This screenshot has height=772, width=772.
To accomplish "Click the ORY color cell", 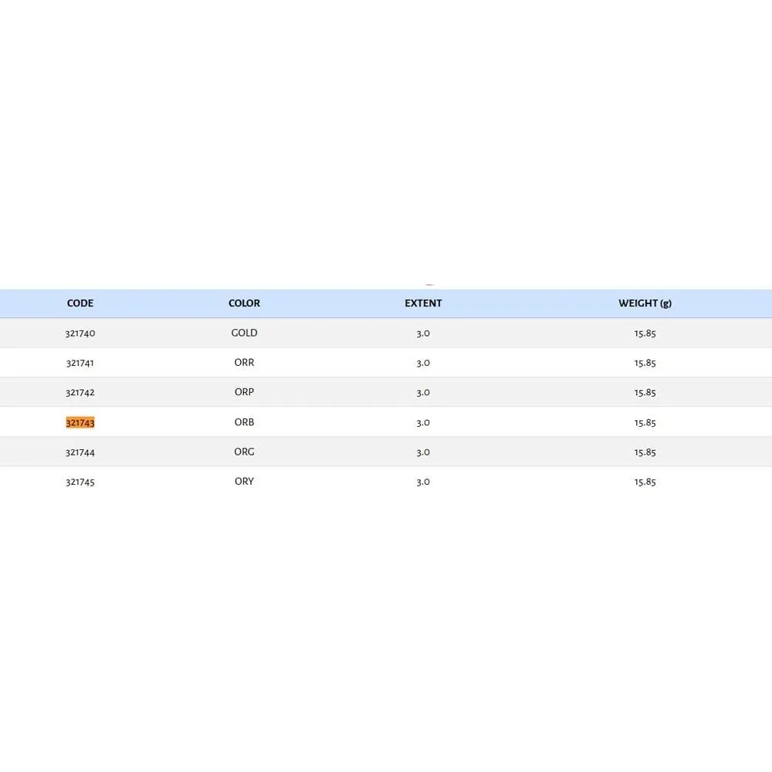I will click(244, 481).
